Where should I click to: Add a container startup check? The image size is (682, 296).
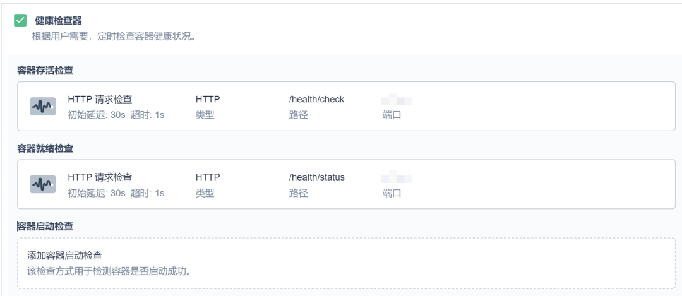(346, 263)
